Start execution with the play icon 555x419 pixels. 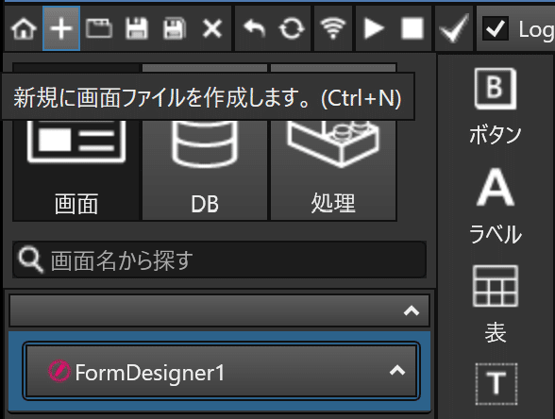pos(374,28)
